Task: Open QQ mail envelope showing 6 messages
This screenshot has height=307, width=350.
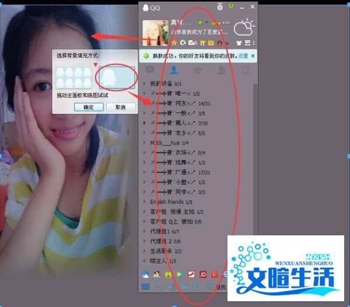Action: pos(192,43)
